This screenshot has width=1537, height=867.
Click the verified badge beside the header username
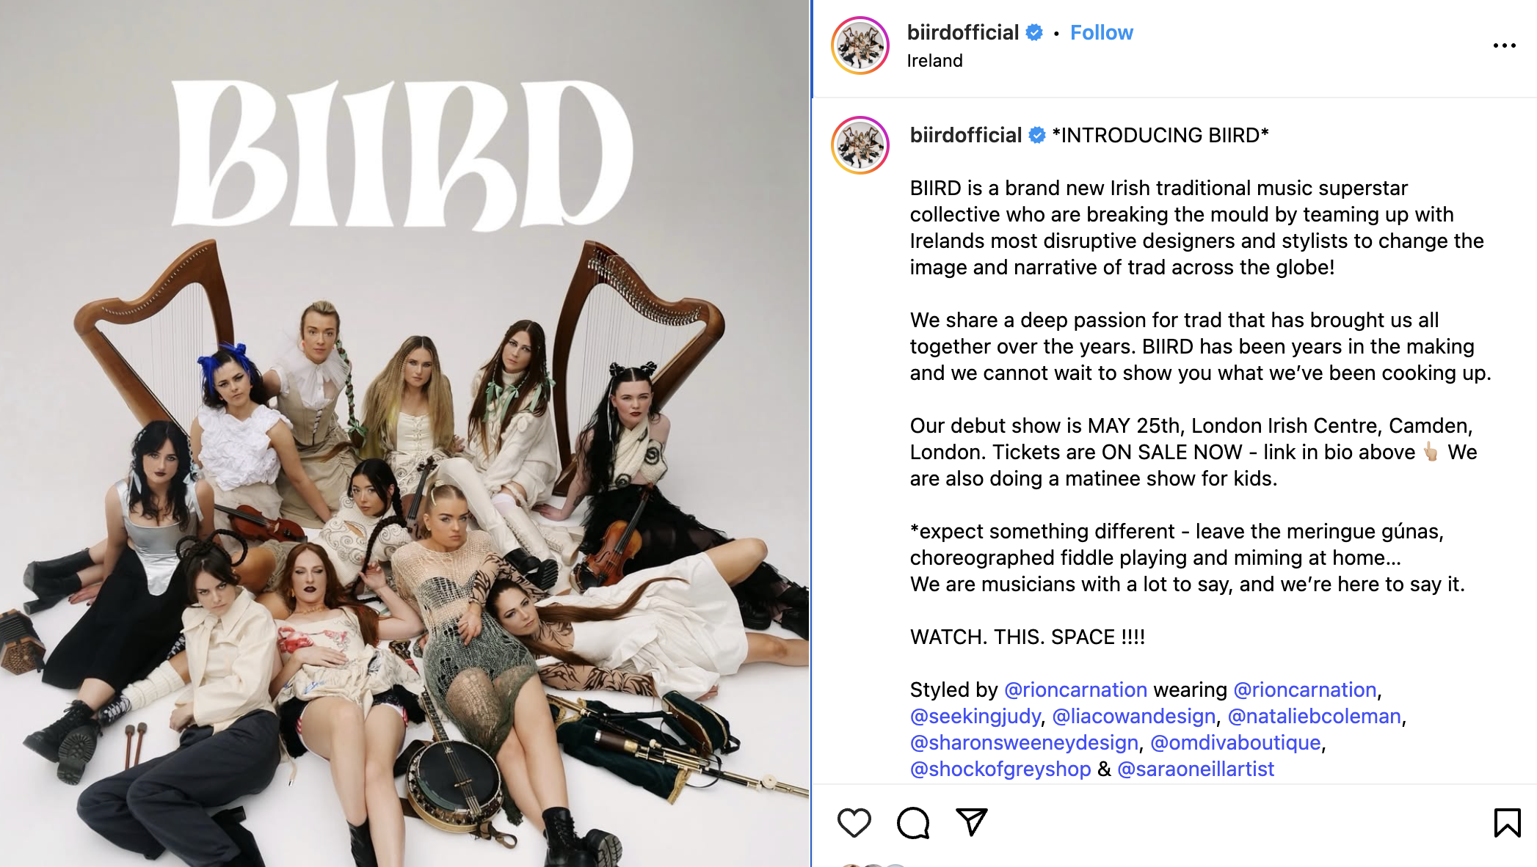click(x=1034, y=32)
